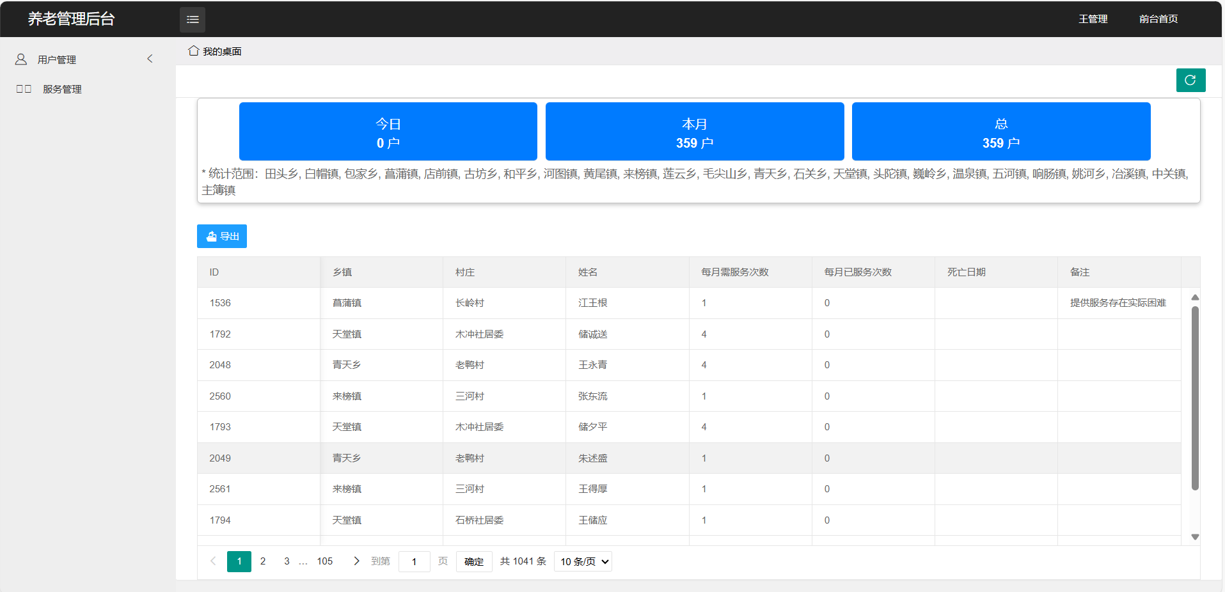
Task: Select page 3 in pagination
Action: (287, 561)
